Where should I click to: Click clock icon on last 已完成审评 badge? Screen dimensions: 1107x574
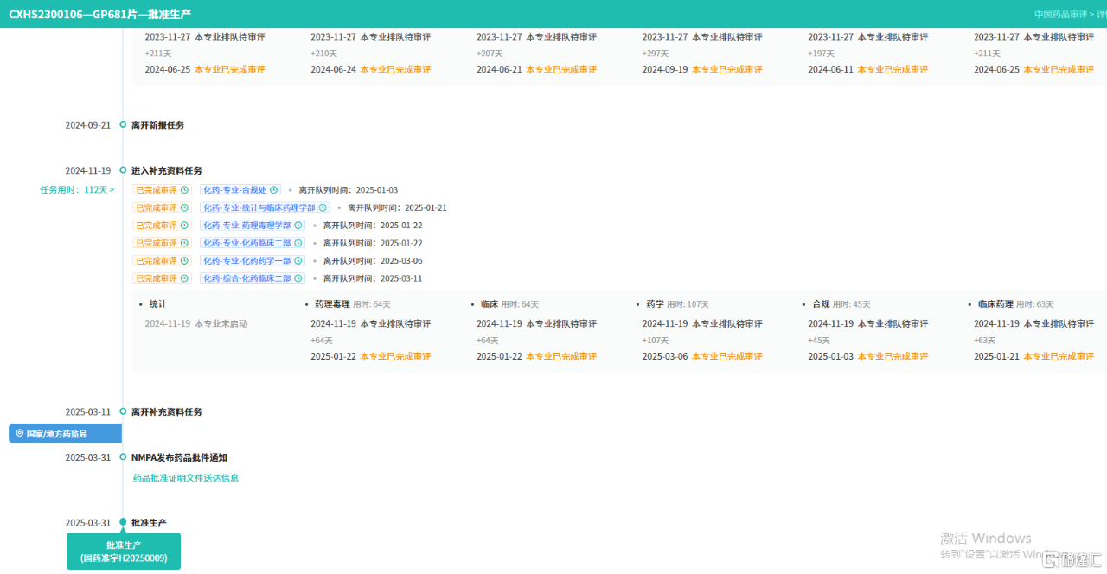184,278
